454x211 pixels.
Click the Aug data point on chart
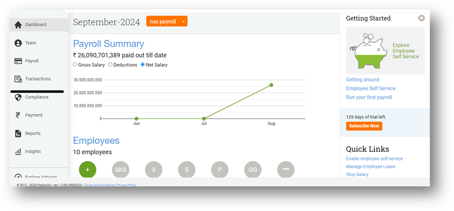(x=272, y=85)
